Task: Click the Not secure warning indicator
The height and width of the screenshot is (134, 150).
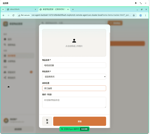Action: [x=24, y=15]
